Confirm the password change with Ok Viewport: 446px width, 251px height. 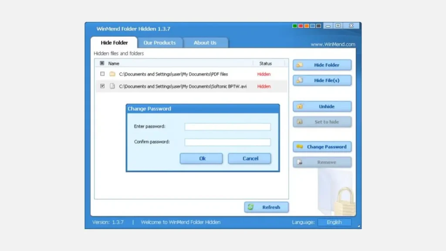tap(201, 159)
